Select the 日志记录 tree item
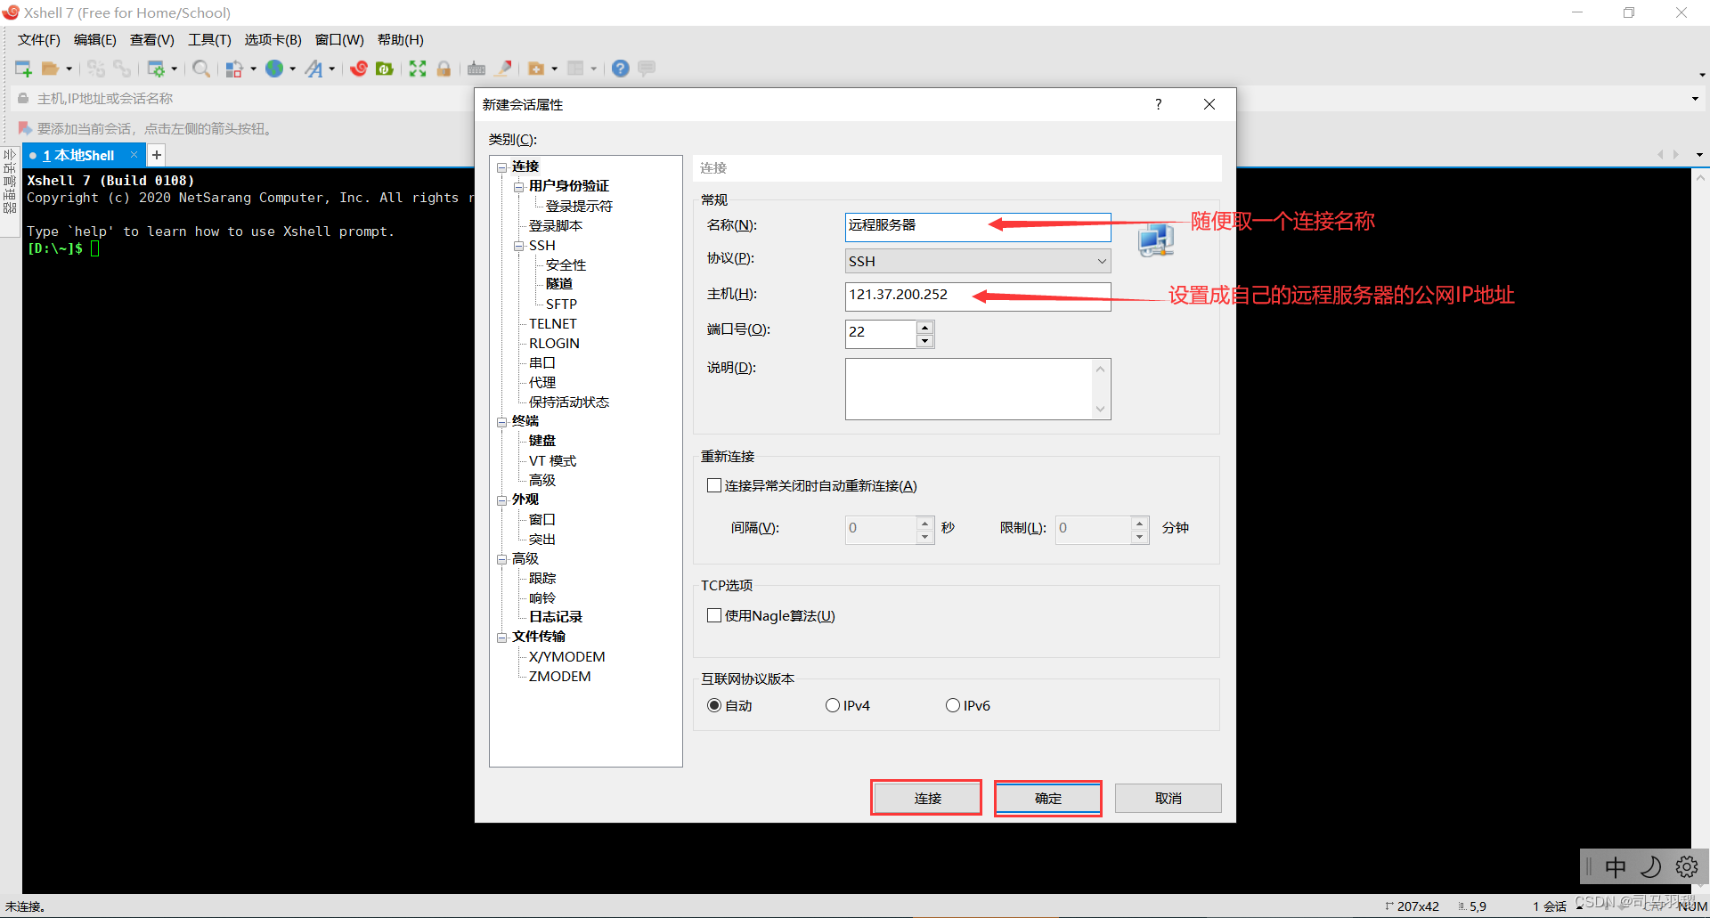Image resolution: width=1710 pixels, height=918 pixels. pos(556,616)
